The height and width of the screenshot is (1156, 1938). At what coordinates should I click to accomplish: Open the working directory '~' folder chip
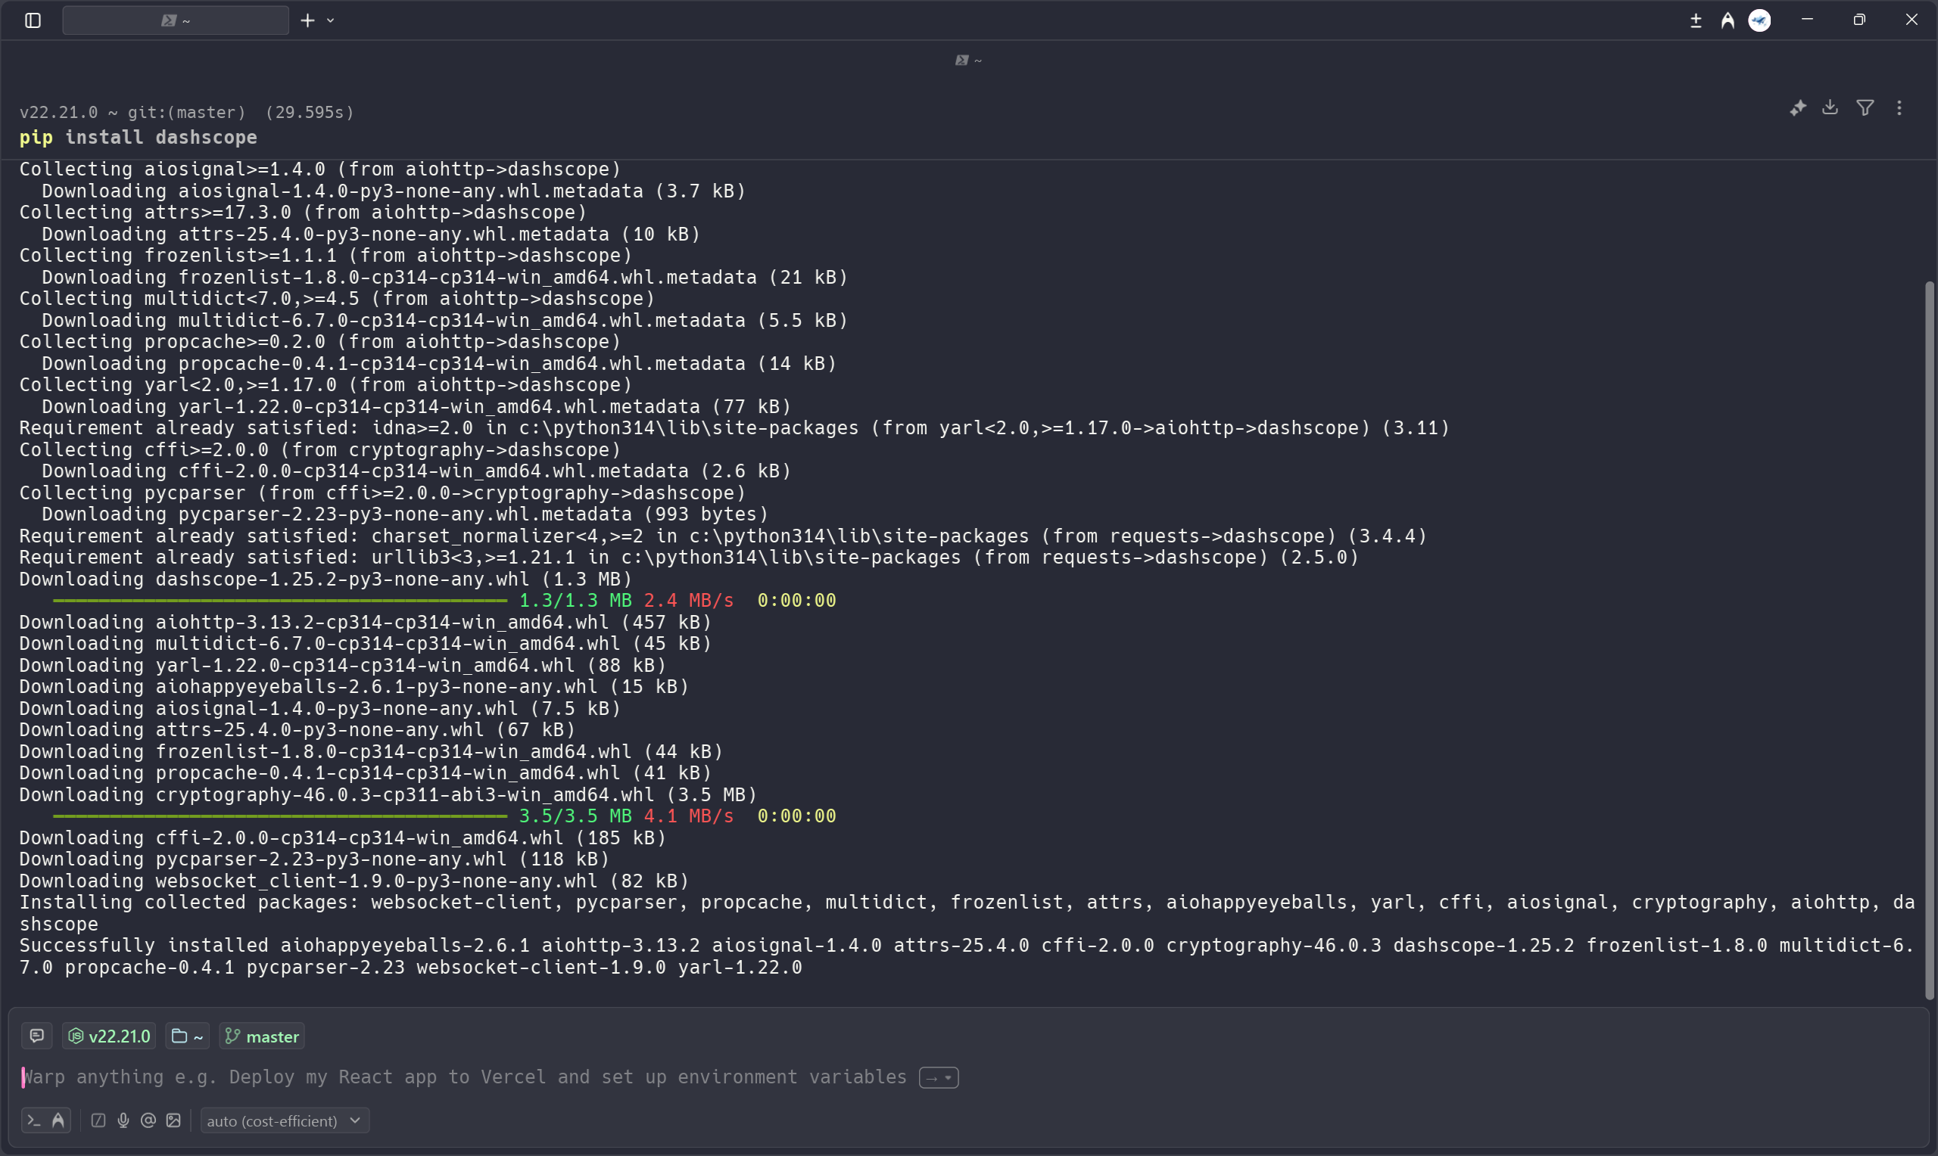coord(187,1036)
